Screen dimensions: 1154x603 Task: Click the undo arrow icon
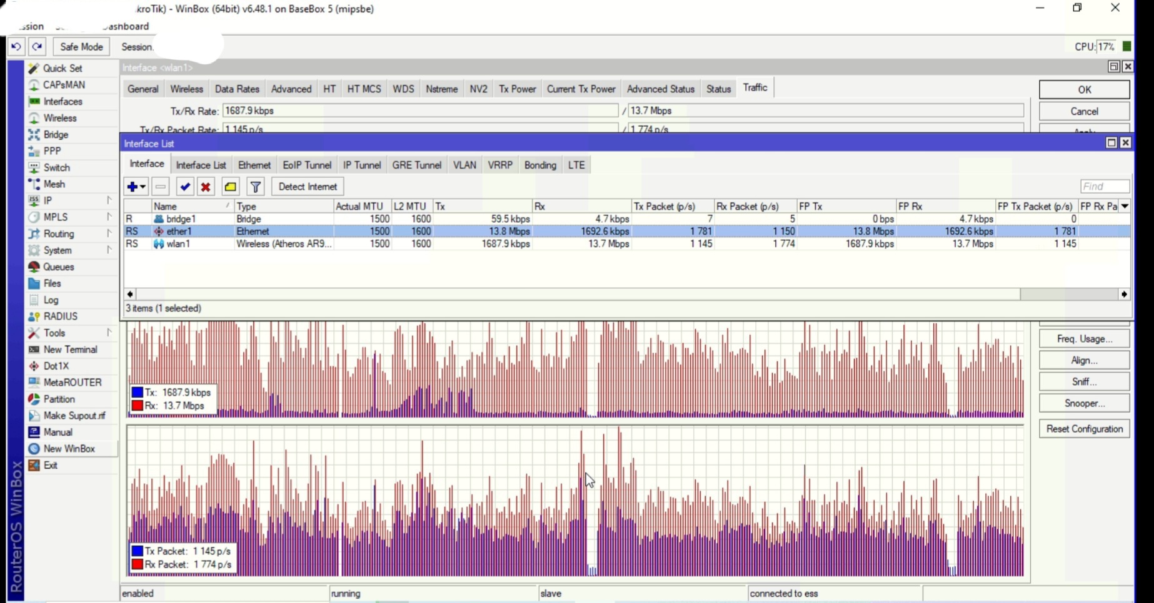pyautogui.click(x=16, y=47)
